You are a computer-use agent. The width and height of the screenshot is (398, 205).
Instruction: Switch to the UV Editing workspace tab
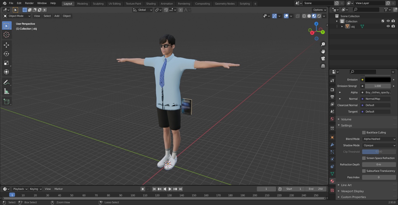[115, 3]
